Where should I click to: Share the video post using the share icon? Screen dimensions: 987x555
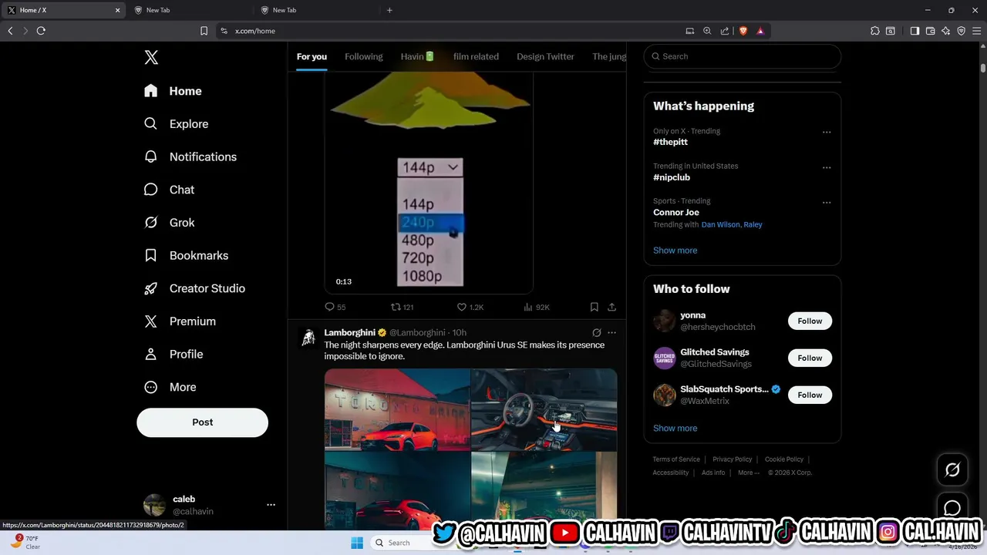(x=611, y=307)
